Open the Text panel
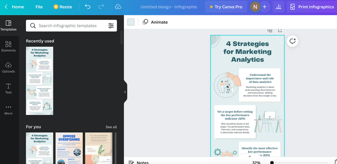The width and height of the screenshot is (337, 164). pyautogui.click(x=8, y=88)
